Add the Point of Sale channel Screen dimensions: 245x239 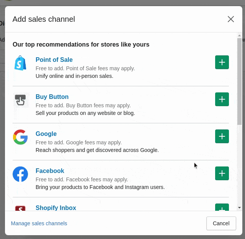[222, 62]
